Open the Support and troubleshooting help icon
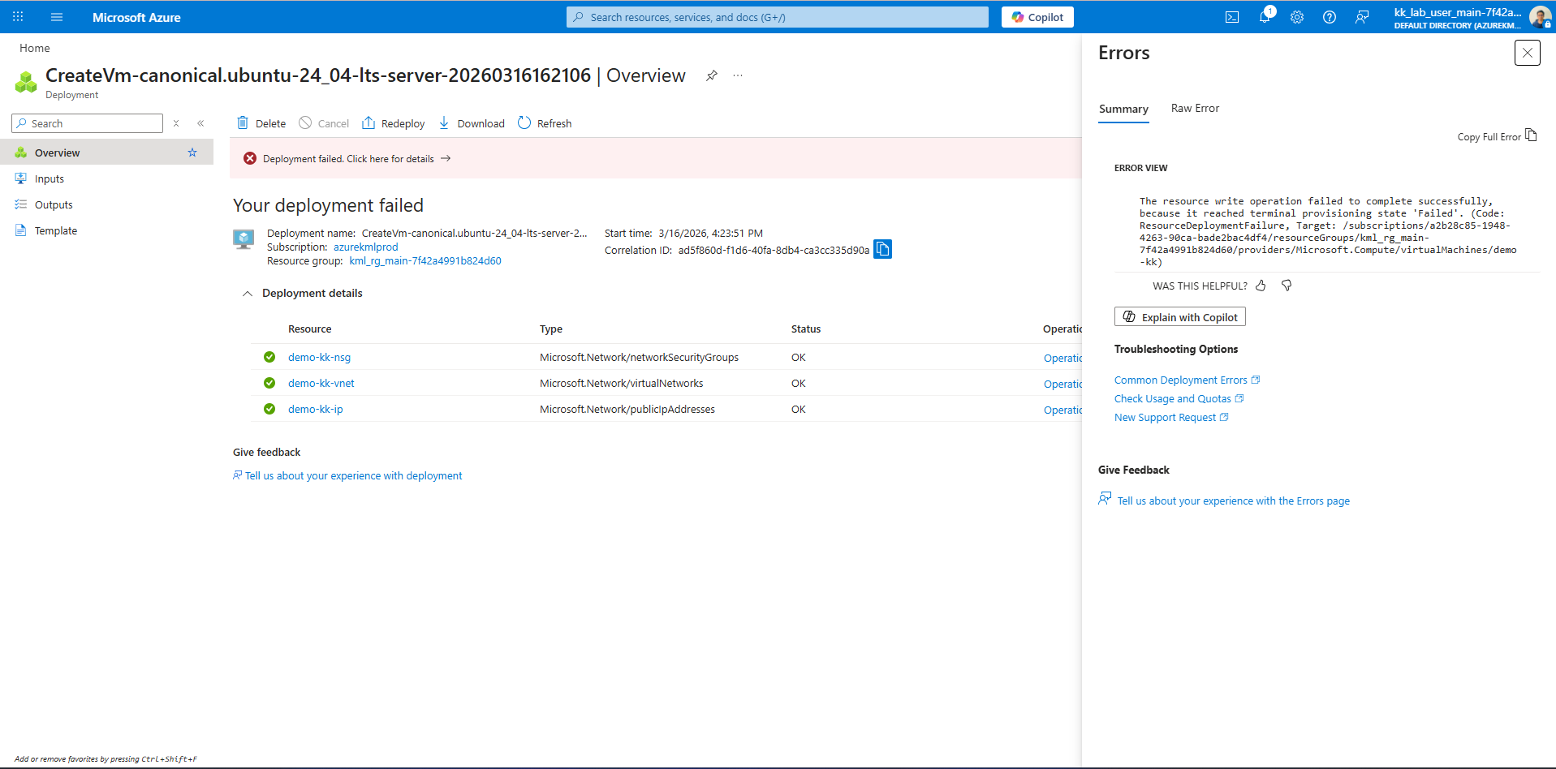The image size is (1556, 769). pos(1330,17)
